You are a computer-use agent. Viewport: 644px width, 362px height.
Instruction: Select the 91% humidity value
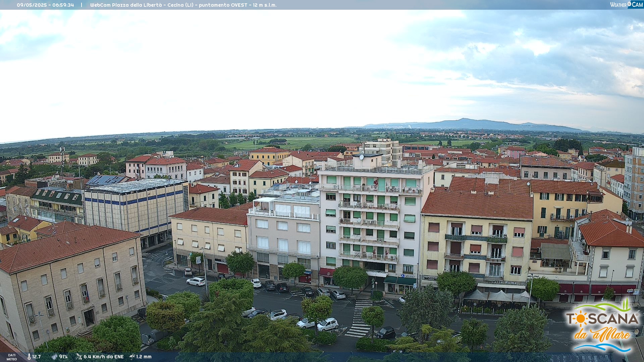click(63, 357)
